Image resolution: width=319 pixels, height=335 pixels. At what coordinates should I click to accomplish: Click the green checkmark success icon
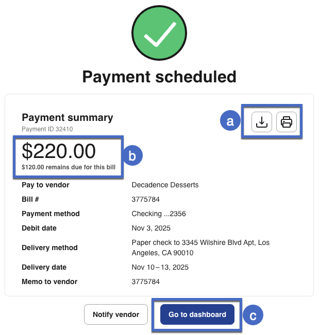[159, 35]
